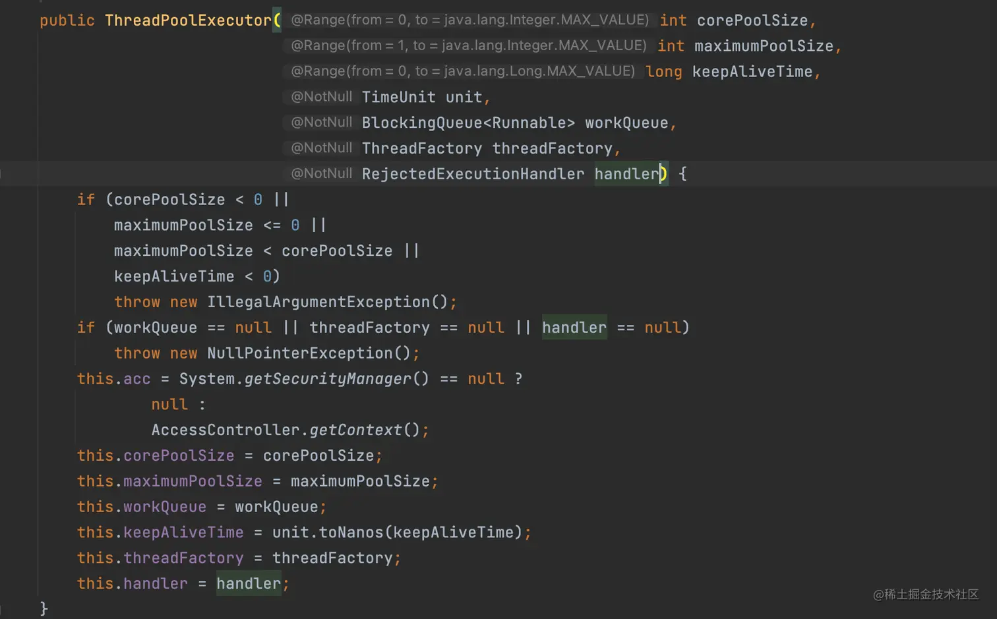Click the @Range hint with java.lang.Long.MAX_VALUE
The width and height of the screenshot is (997, 619).
463,71
